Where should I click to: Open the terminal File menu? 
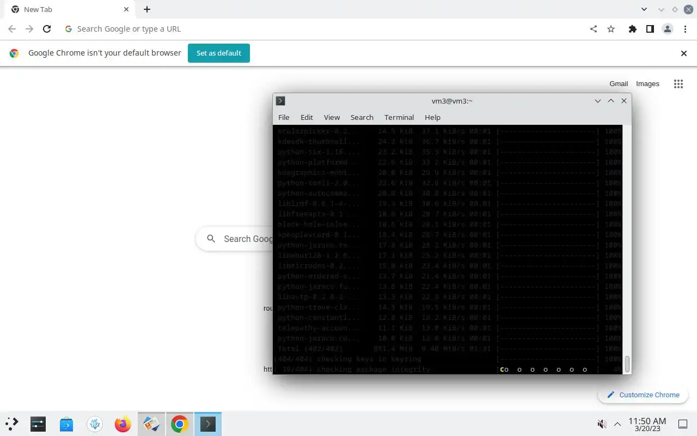[x=284, y=117]
